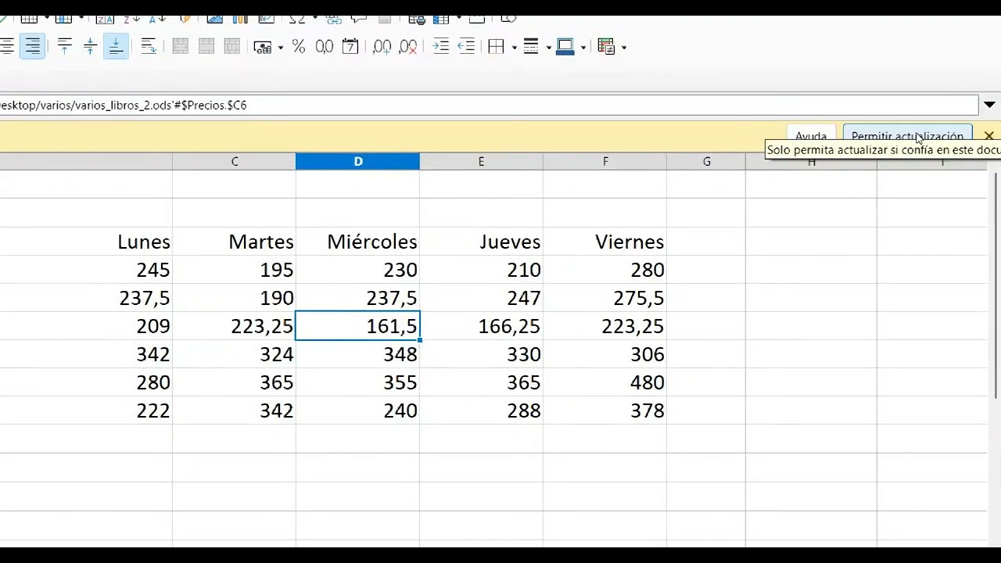
Task: Select column D header
Action: coord(358,161)
